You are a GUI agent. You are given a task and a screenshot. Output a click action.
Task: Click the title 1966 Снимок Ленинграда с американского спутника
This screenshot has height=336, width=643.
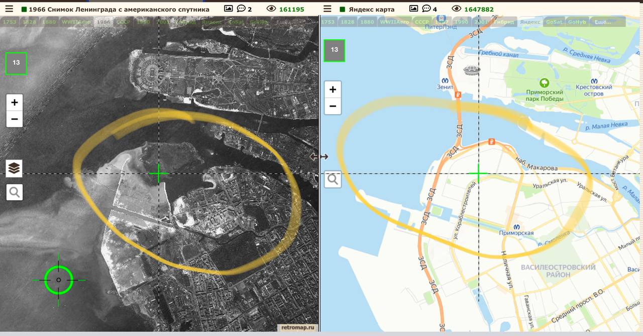[x=119, y=9]
